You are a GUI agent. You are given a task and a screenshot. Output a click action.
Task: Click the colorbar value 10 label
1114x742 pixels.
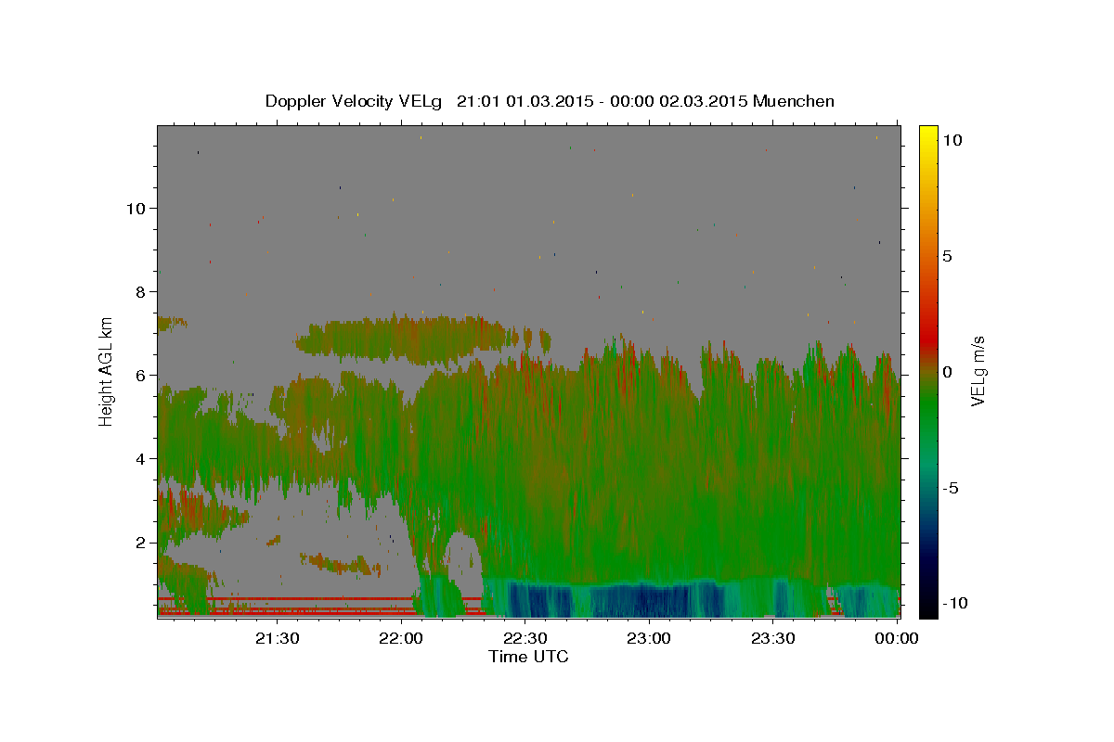[x=951, y=140]
